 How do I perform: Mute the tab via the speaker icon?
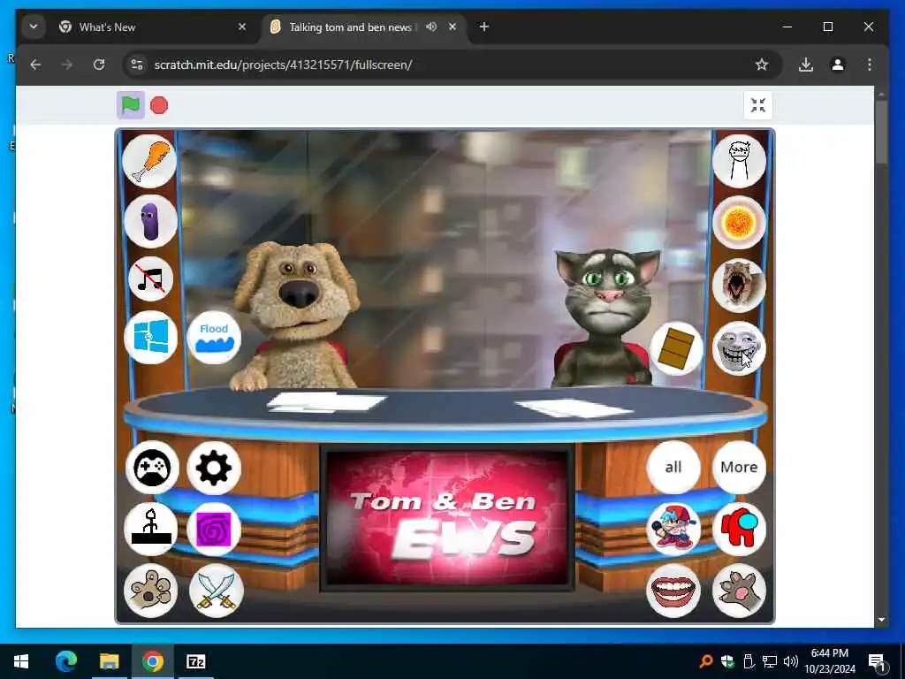point(431,27)
